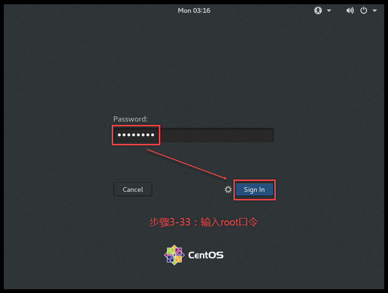Click the Cancel button

tap(133, 189)
